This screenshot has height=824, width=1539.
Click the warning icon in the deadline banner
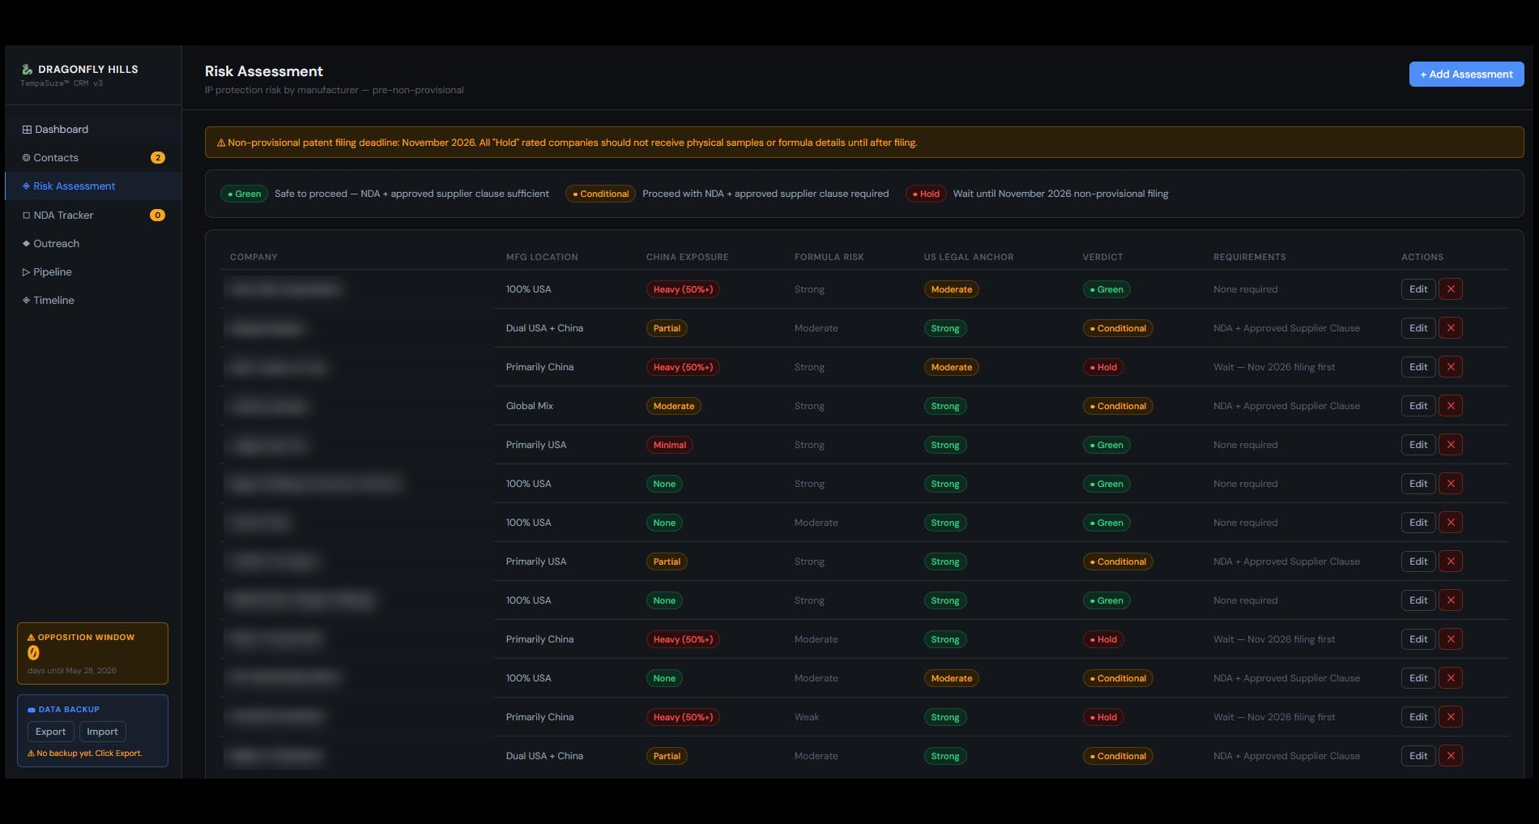pyautogui.click(x=221, y=143)
